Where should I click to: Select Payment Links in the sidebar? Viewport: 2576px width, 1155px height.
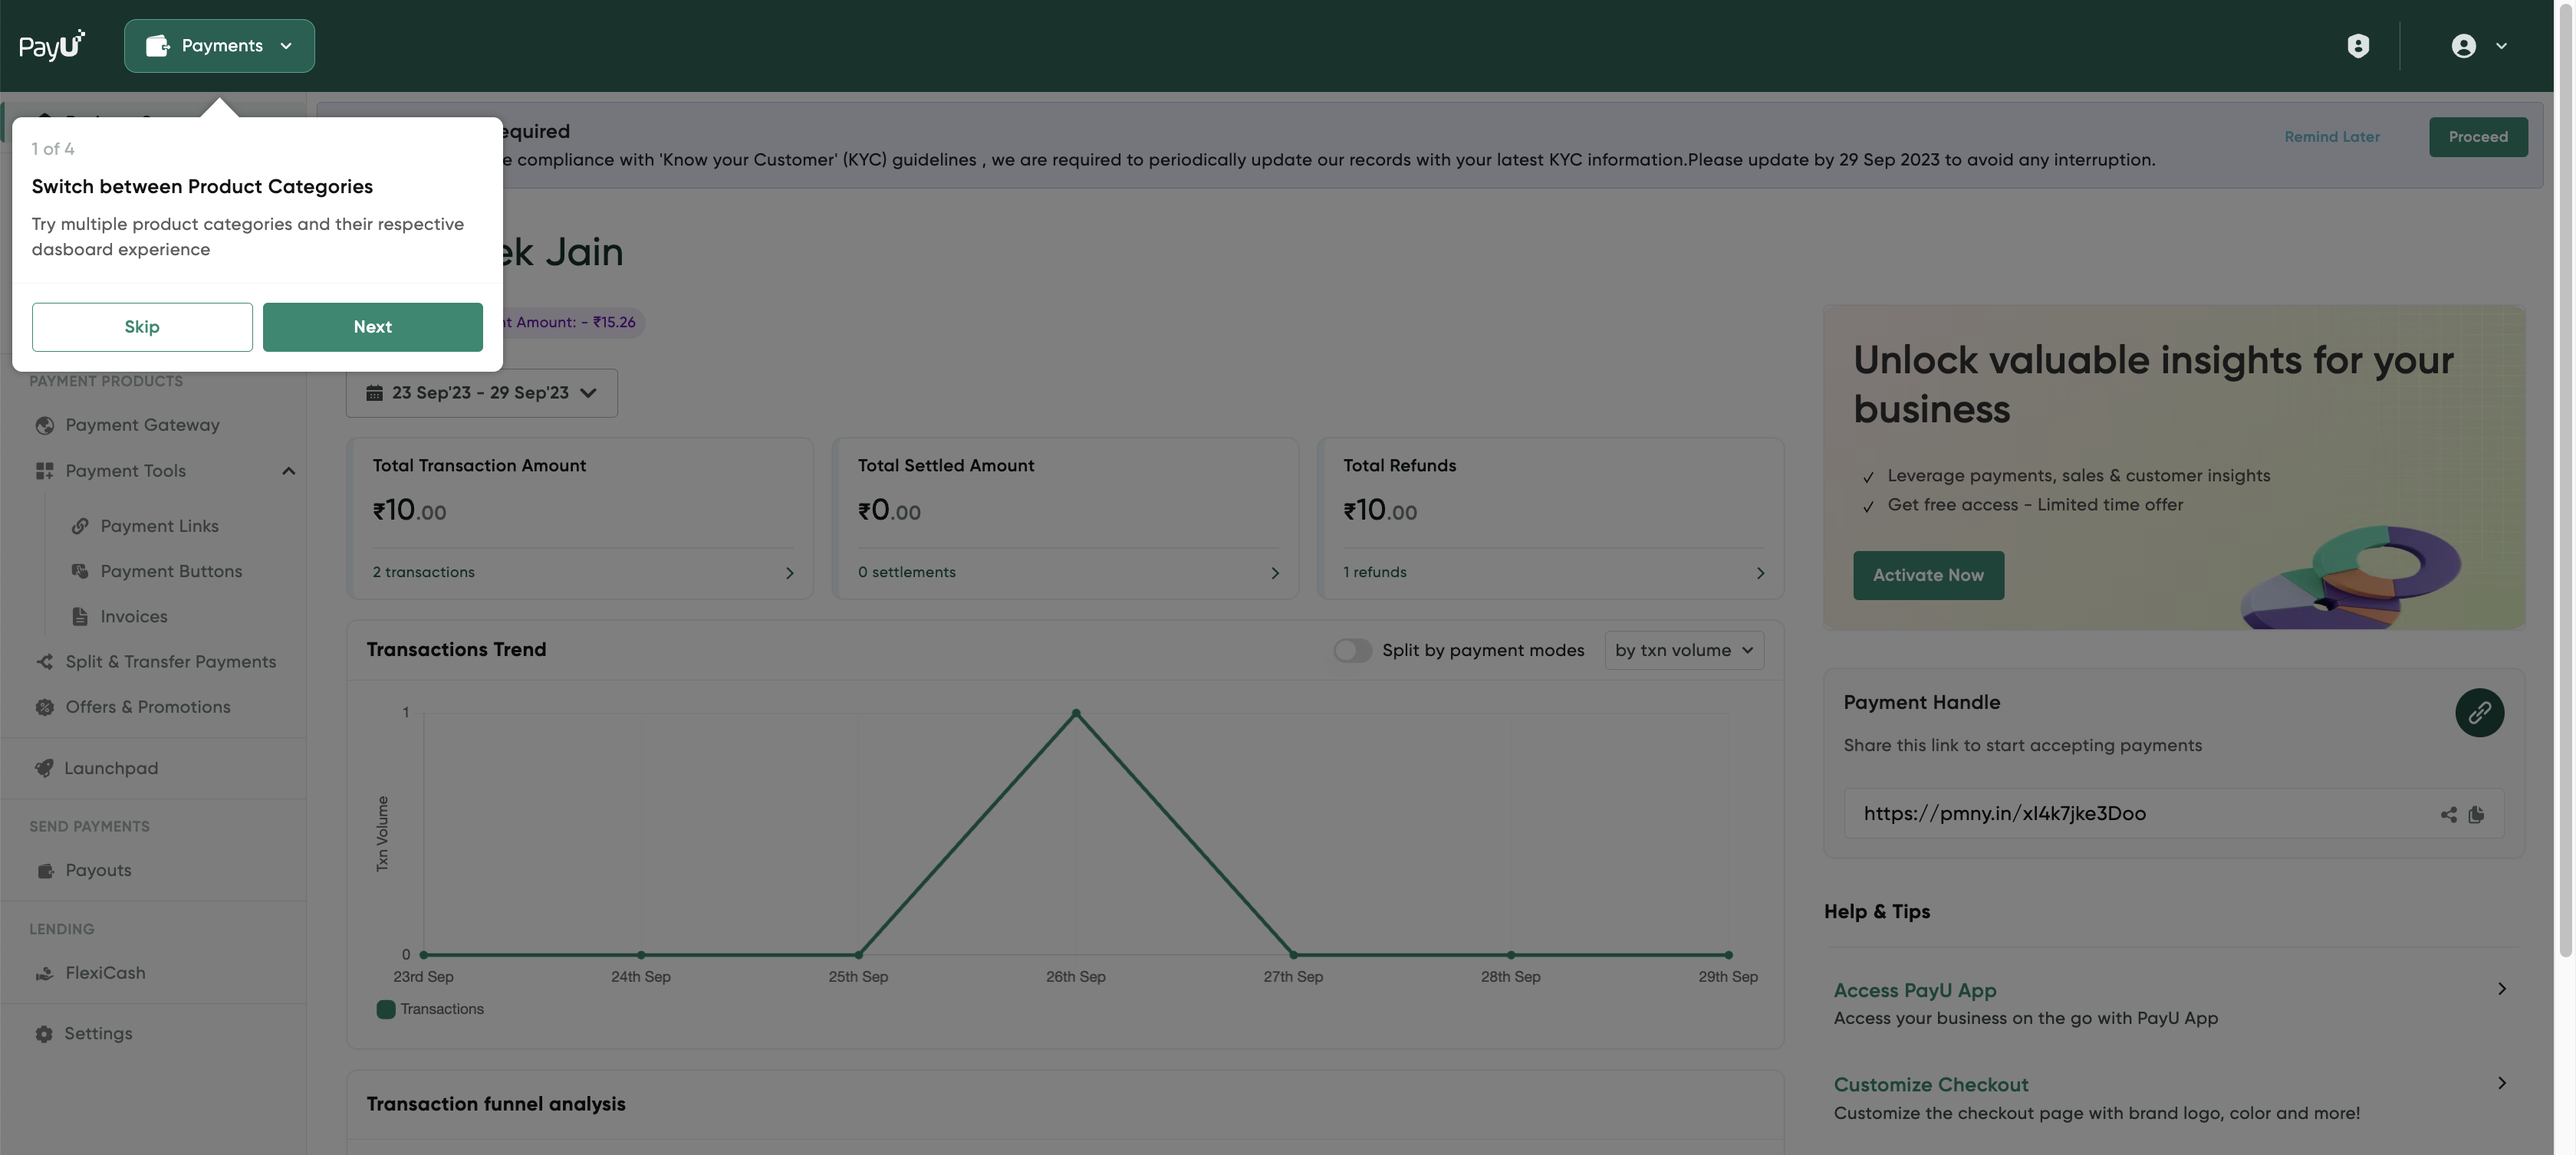click(159, 526)
